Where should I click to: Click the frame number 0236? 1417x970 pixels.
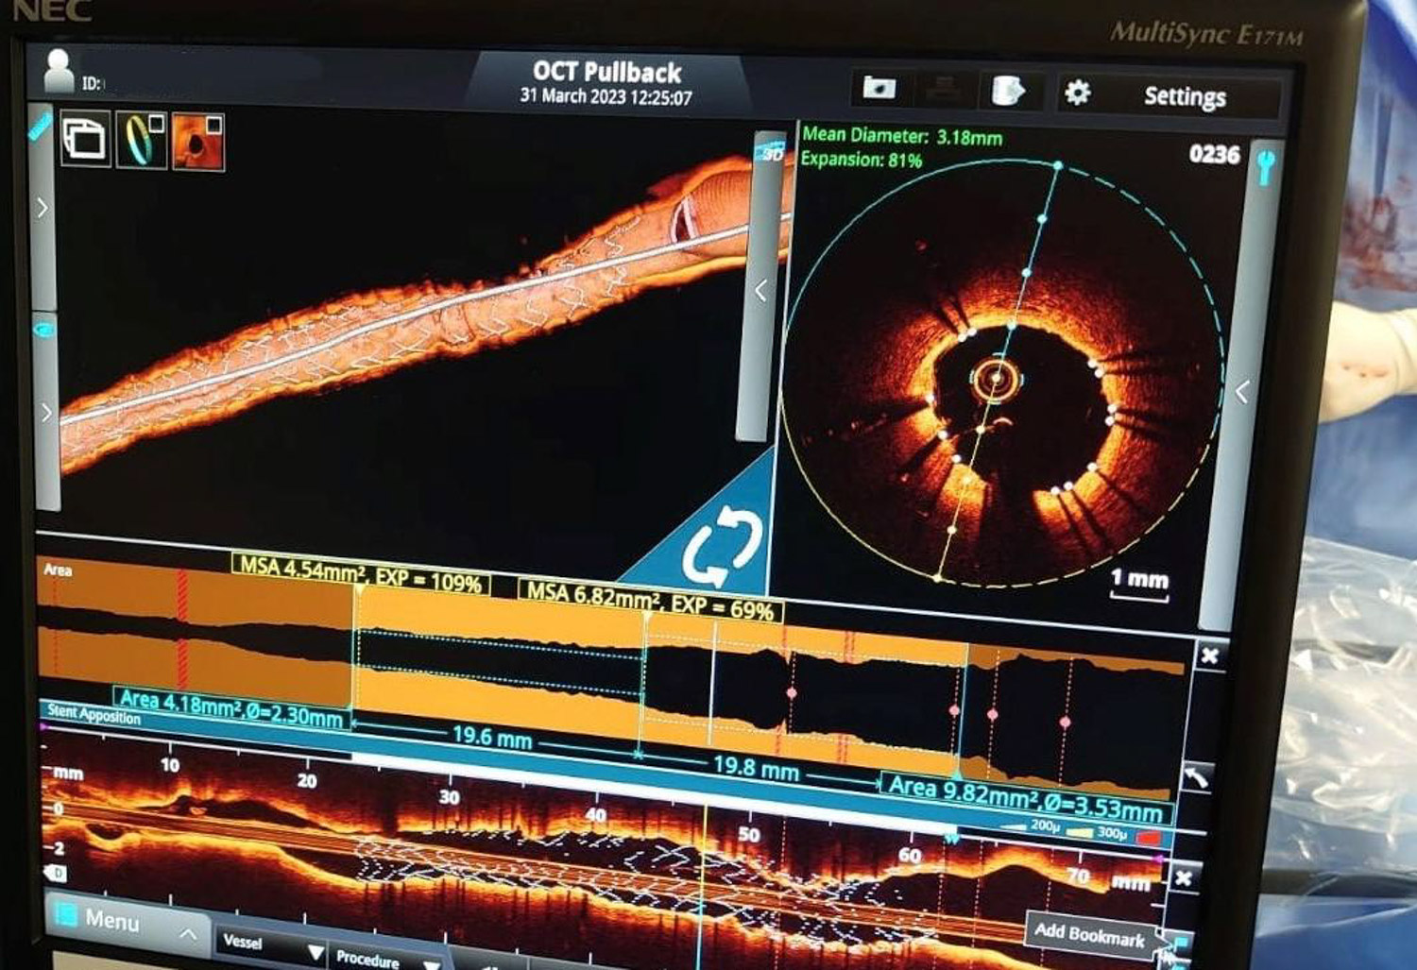pos(1214,154)
